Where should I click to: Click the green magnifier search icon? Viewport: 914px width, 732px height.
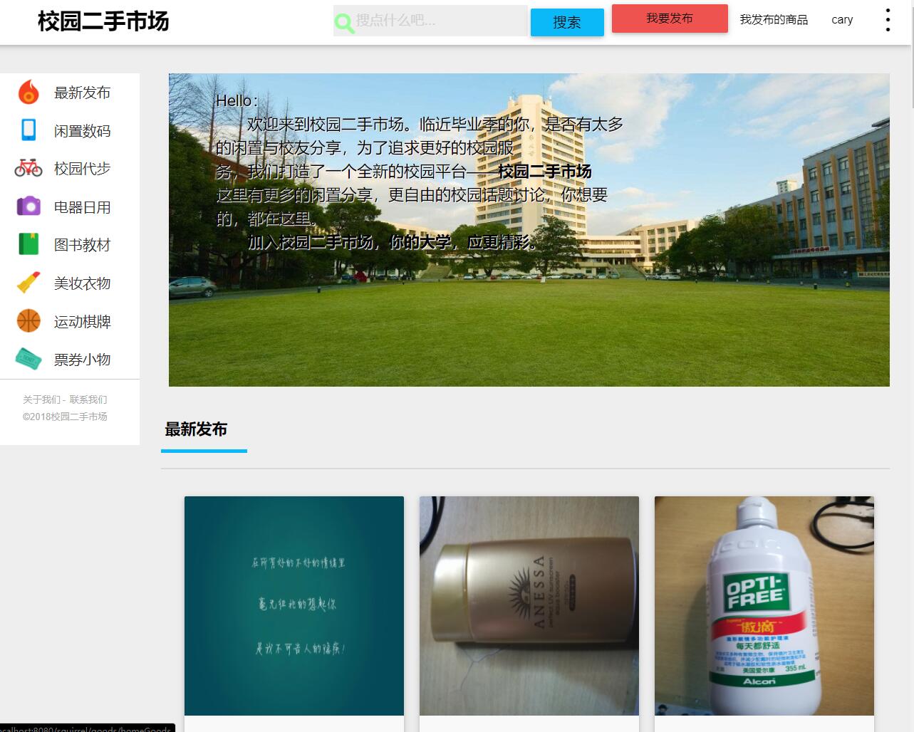point(344,22)
